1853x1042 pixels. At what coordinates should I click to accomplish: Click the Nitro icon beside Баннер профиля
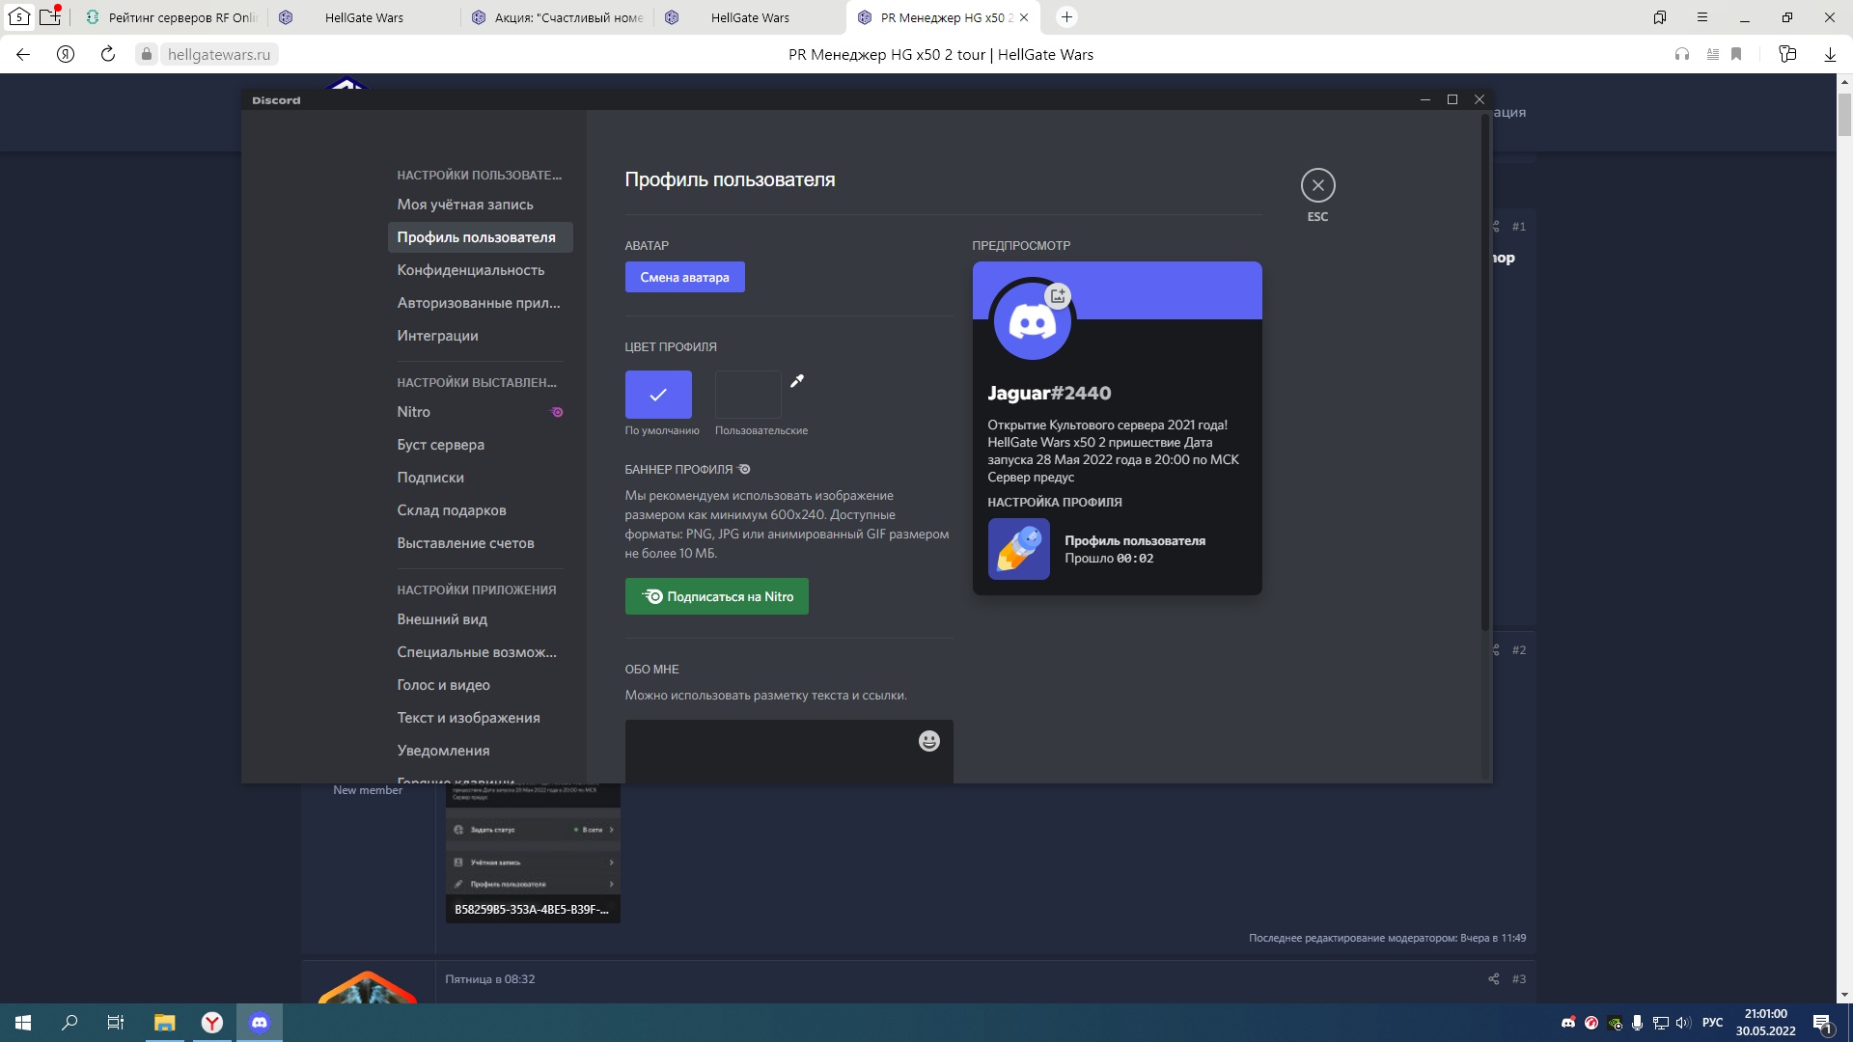[744, 470]
